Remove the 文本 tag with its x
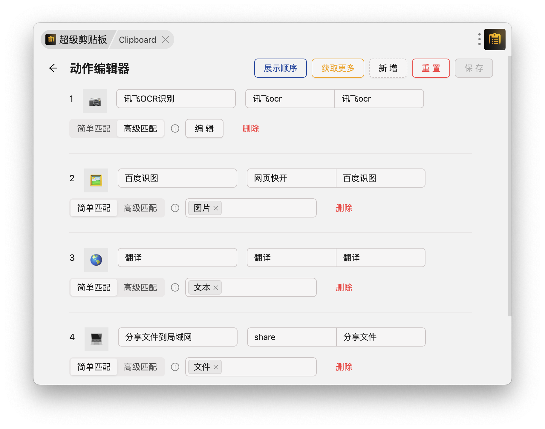This screenshot has width=545, height=429. pos(216,288)
